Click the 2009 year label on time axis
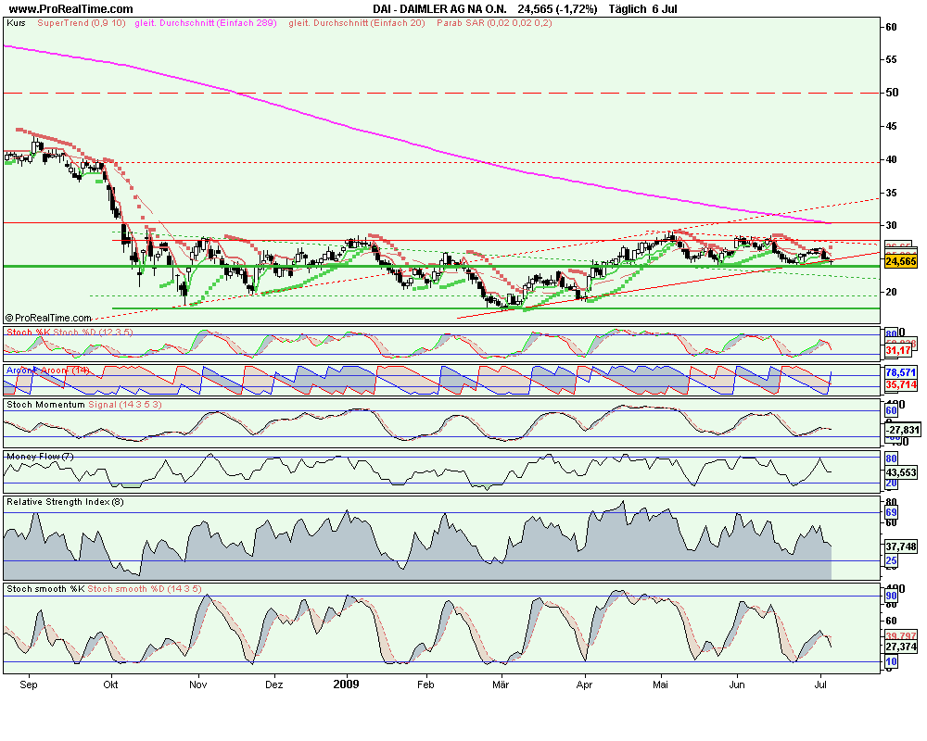Image resolution: width=927 pixels, height=741 pixels. (x=347, y=684)
